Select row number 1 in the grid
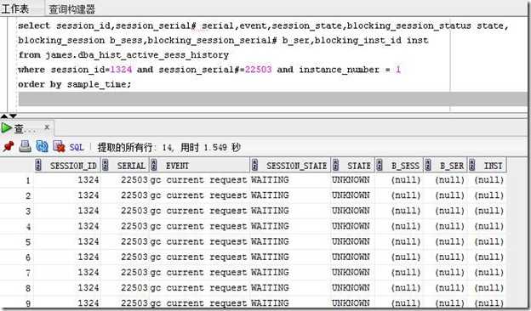The width and height of the screenshot is (531, 311). point(17,180)
